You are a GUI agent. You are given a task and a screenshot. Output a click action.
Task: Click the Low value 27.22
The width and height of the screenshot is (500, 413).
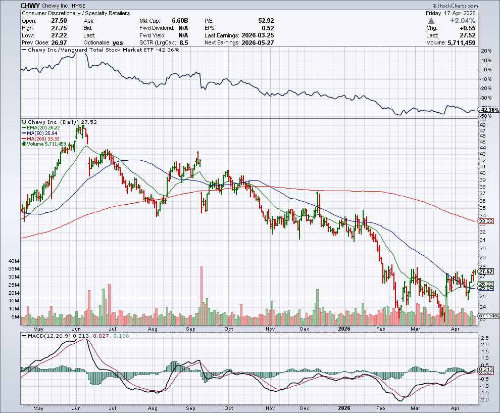point(59,35)
